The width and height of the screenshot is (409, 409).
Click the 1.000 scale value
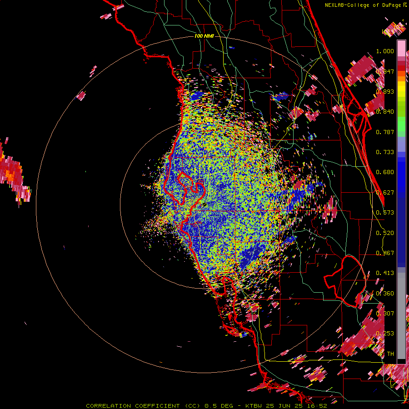(385, 51)
